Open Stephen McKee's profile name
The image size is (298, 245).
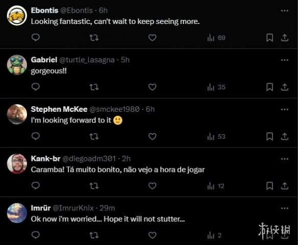click(59, 109)
